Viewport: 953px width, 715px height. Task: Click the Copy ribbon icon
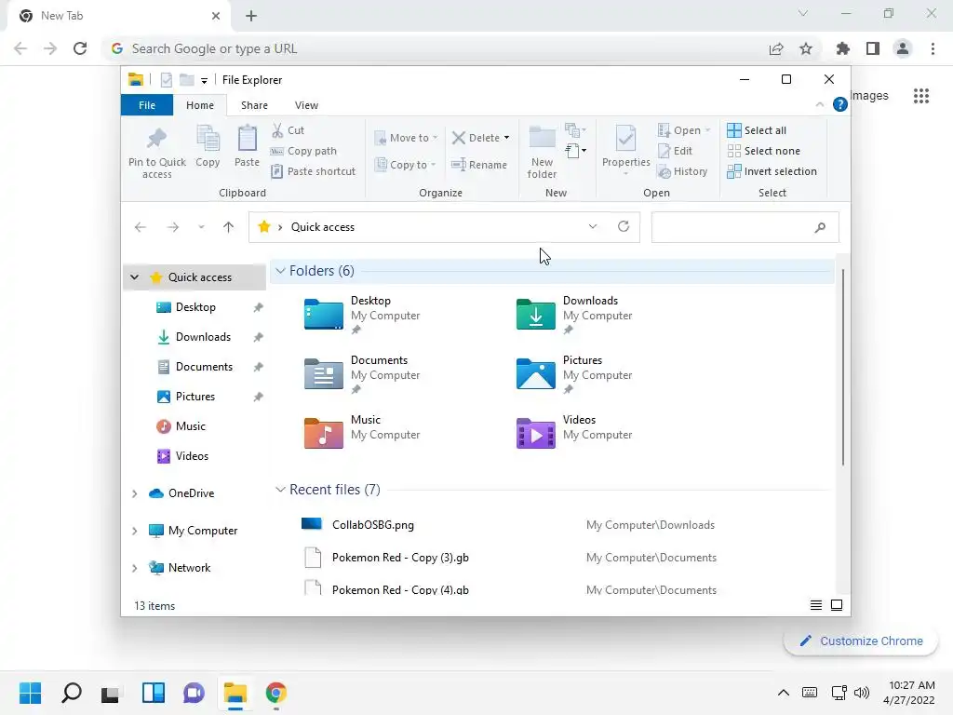(208, 139)
